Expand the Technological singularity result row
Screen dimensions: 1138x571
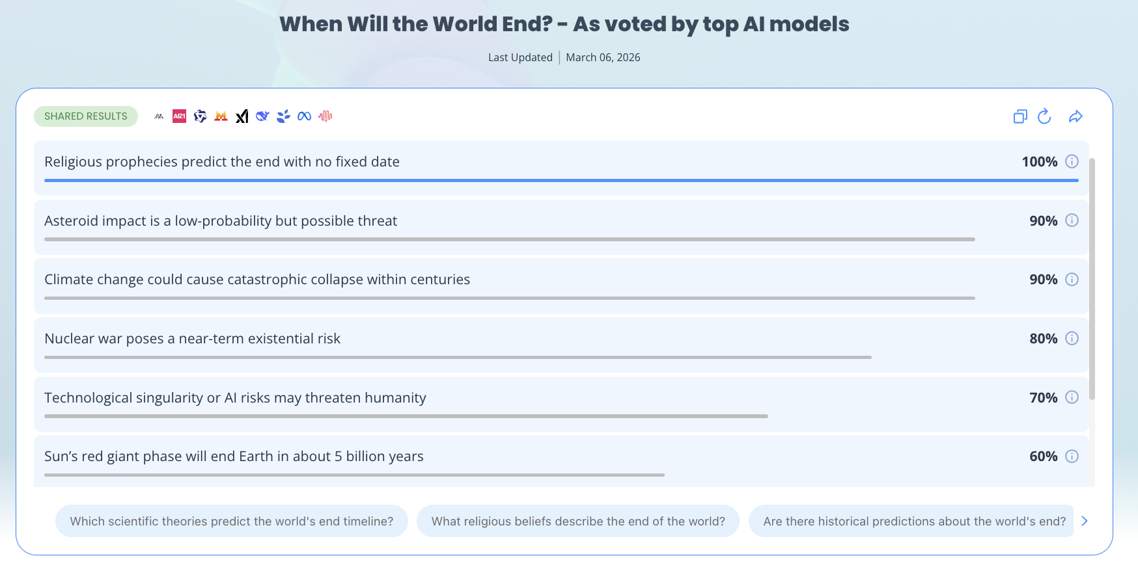pyautogui.click(x=561, y=404)
